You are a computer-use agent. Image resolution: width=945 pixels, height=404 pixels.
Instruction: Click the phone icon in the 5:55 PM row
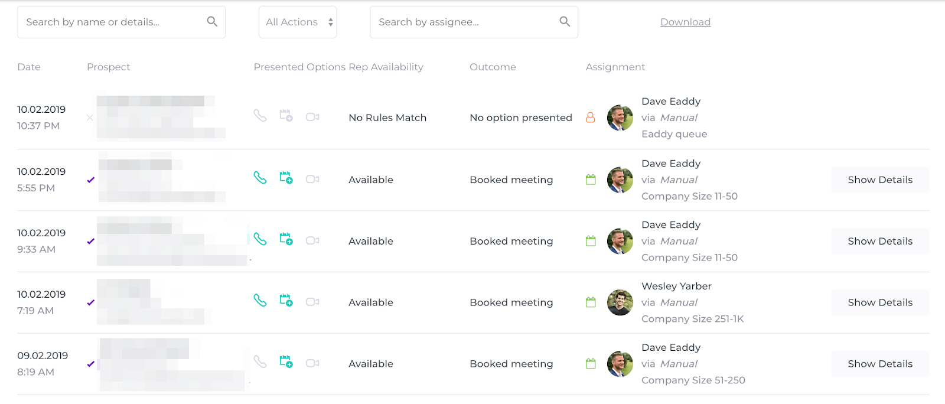(260, 178)
